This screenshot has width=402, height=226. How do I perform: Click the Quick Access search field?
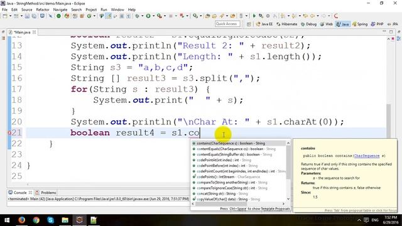227,24
